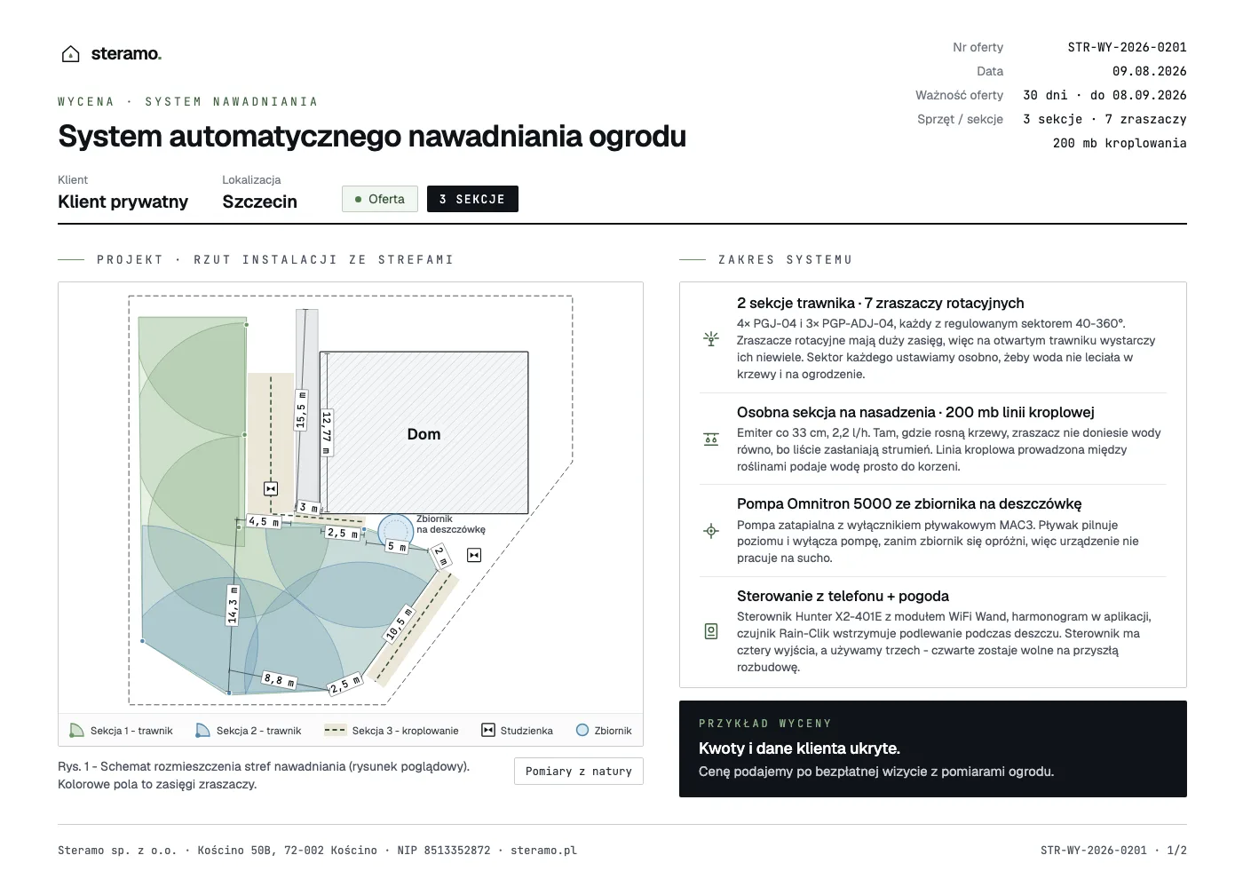Image resolution: width=1243 pixels, height=879 pixels.
Task: Click the sprinkler icon beside '2 sekcje trawnika'
Action: click(x=711, y=338)
